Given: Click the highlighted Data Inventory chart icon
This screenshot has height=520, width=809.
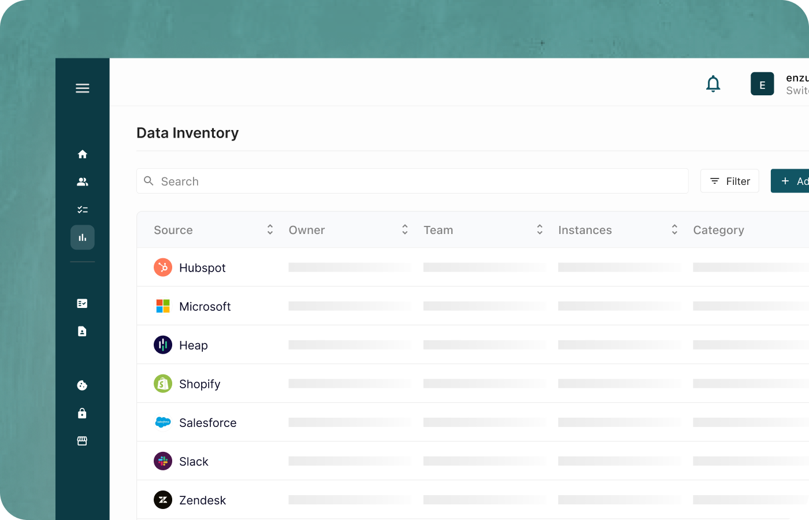Looking at the screenshot, I should click(x=82, y=237).
